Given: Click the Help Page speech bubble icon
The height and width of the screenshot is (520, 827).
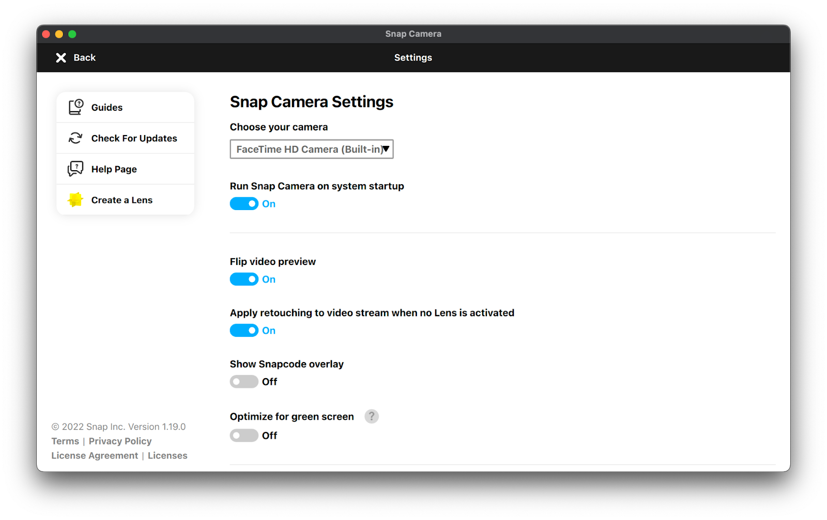Looking at the screenshot, I should [75, 169].
